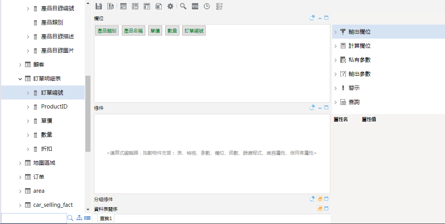This screenshot has height=224, width=445.
Task: Maximize the 條件 panel
Action: tap(326, 107)
